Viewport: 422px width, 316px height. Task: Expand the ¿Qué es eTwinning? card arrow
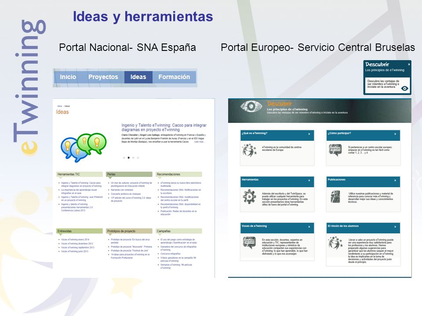pos(309,134)
